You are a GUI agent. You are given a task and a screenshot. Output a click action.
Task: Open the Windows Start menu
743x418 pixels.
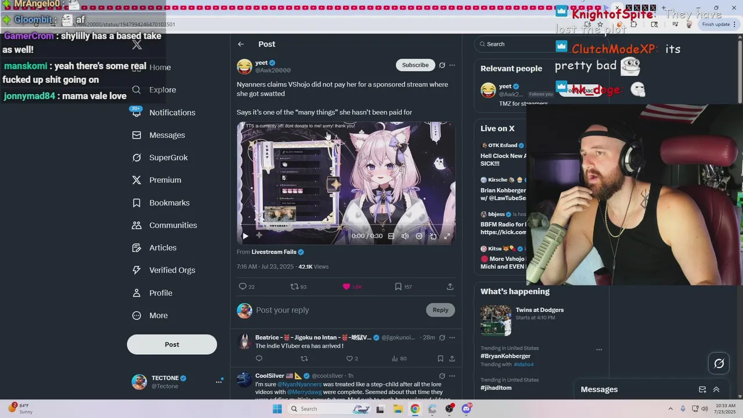pyautogui.click(x=277, y=409)
